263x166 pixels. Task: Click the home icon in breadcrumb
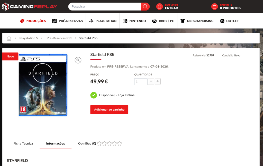point(9,38)
